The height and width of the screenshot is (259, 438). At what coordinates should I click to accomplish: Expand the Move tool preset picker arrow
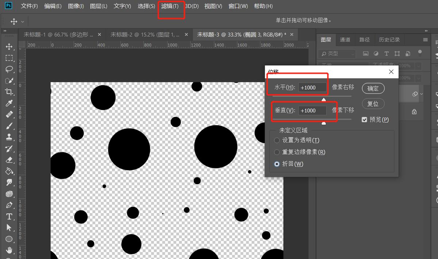pos(23,21)
